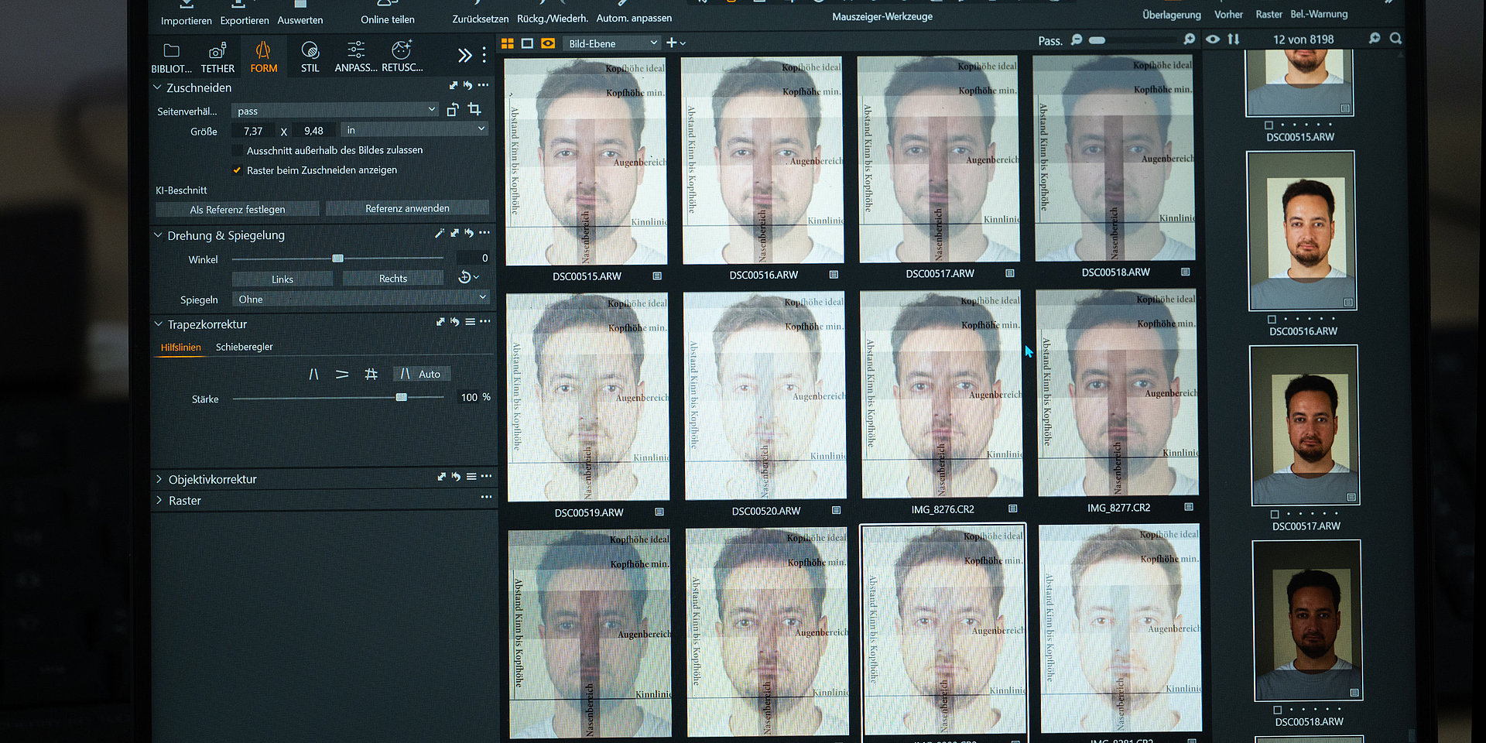This screenshot has height=743, width=1486.
Task: Switch viewer to grid multi-view
Action: (508, 43)
